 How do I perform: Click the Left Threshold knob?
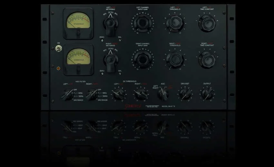pyautogui.click(x=175, y=23)
